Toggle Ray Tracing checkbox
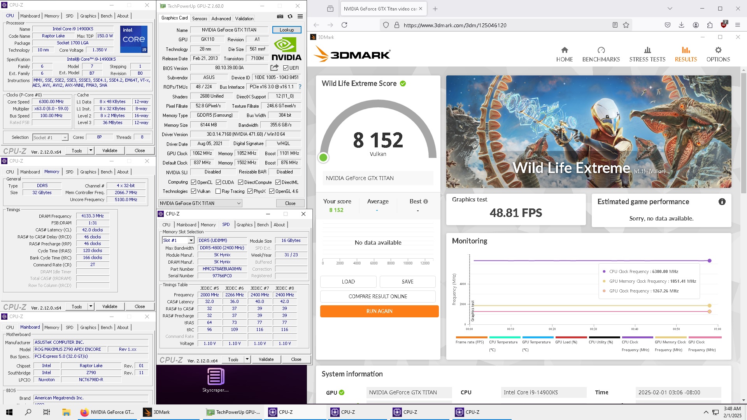 click(x=218, y=191)
